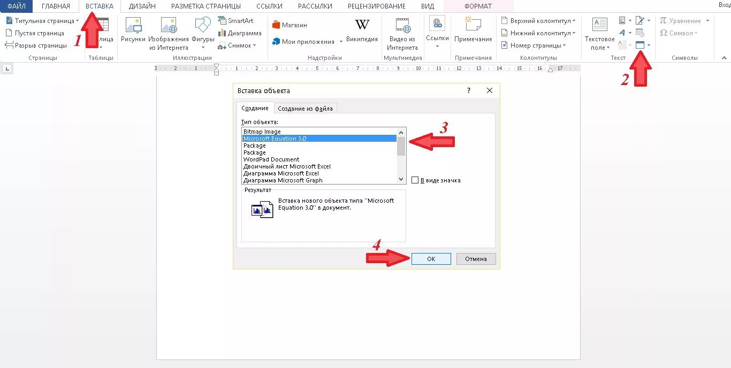Screen dimensions: 731x368
Task: Collapse the ribbon with the chevron
Action: click(x=724, y=58)
